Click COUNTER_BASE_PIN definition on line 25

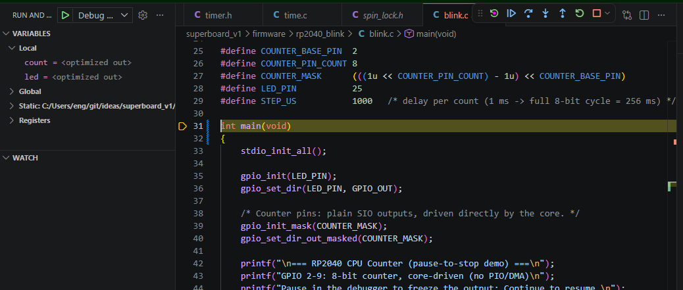[301, 51]
